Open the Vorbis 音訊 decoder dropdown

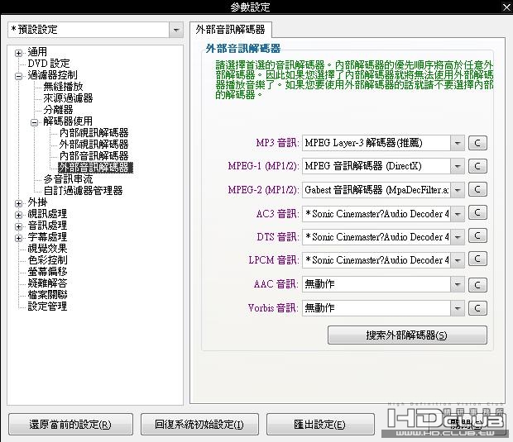458,308
